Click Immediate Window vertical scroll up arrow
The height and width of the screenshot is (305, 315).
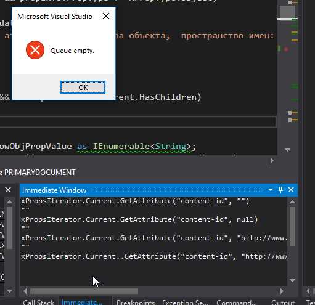pos(292,201)
